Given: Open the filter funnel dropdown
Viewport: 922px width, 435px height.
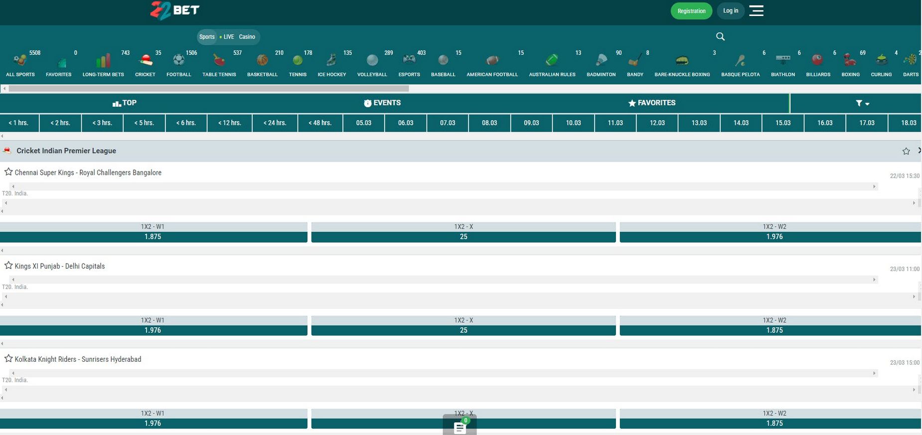Looking at the screenshot, I should click(x=862, y=103).
